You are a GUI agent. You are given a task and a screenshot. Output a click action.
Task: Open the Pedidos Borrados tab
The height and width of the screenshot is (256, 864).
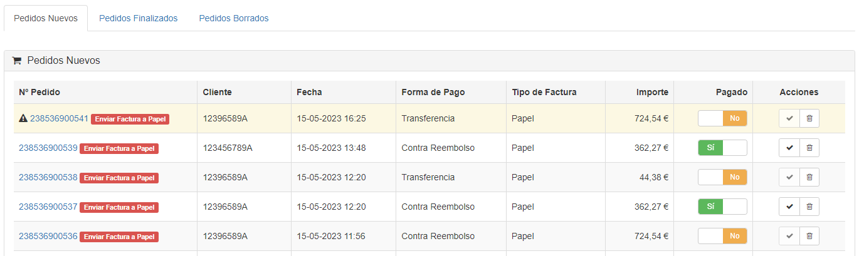(233, 18)
